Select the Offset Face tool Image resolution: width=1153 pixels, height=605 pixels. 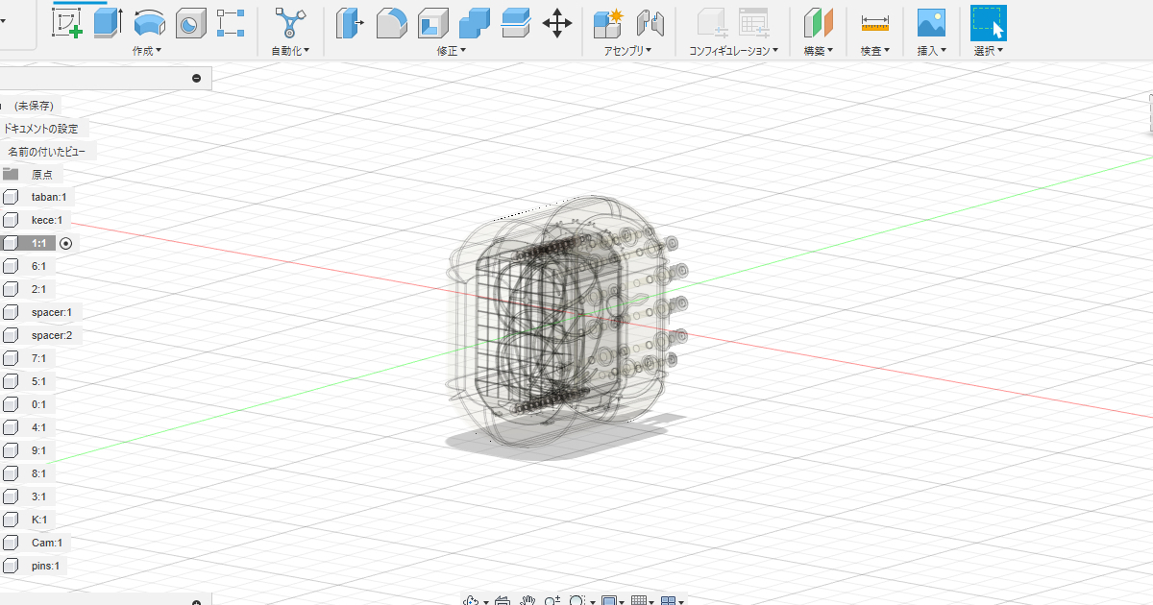point(517,22)
